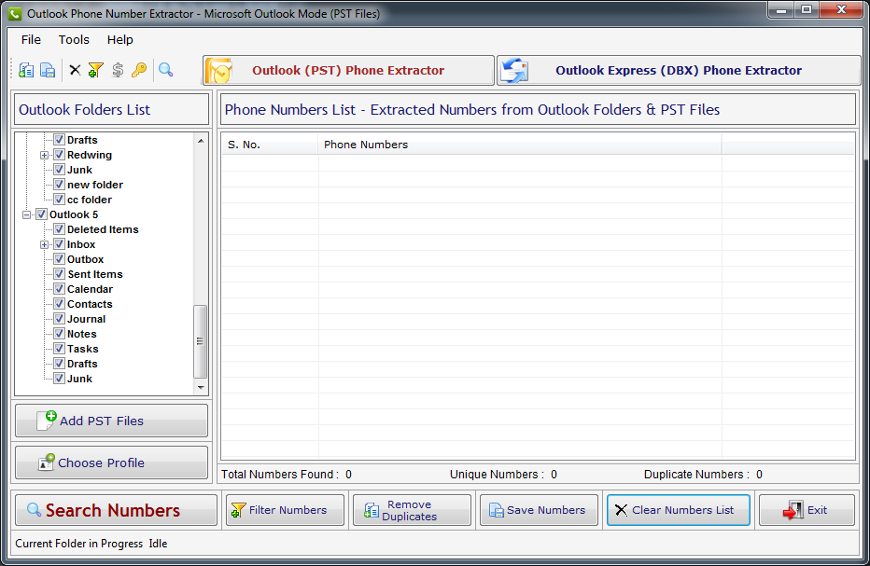Click the Phone Numbers column header
Image resolution: width=870 pixels, height=566 pixels.
[520, 145]
